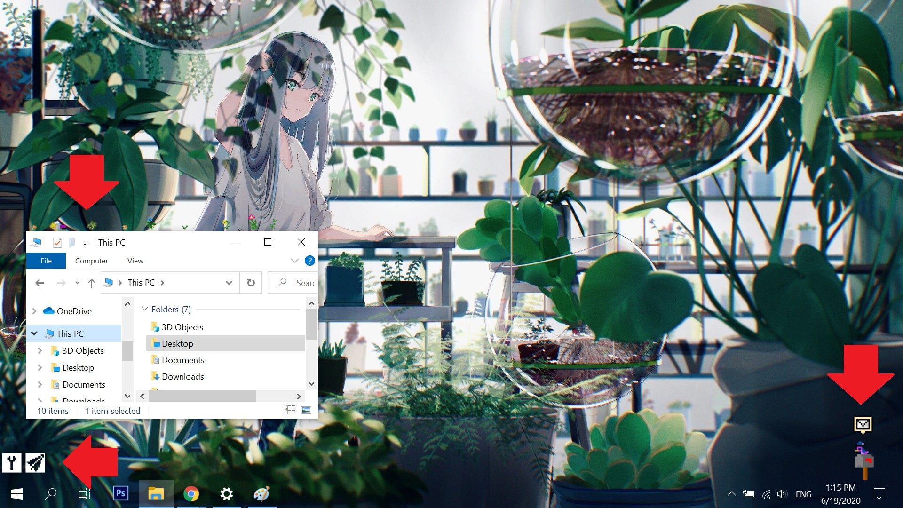The height and width of the screenshot is (508, 903).
Task: Click the Wi-Fi icon in the tray
Action: pos(765,494)
